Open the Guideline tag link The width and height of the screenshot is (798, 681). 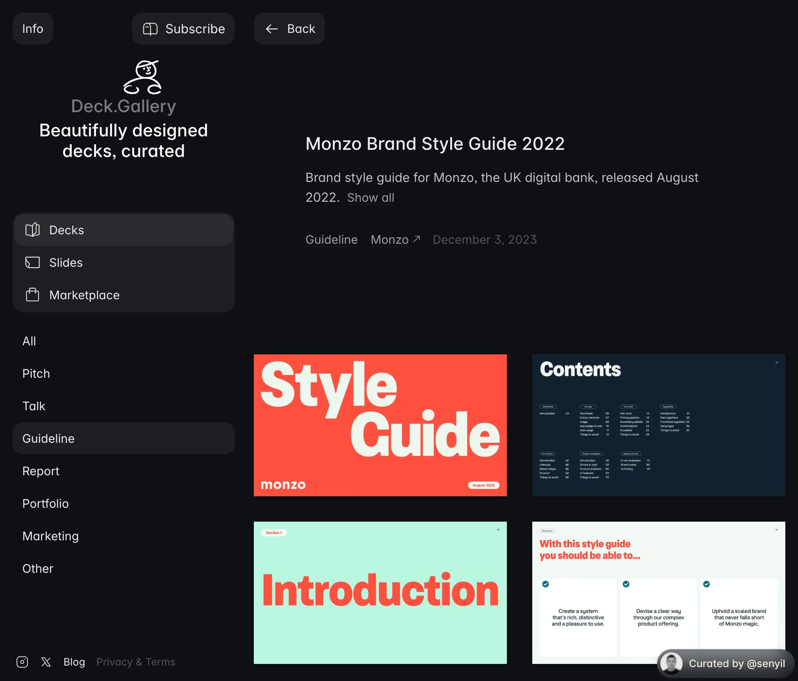[x=332, y=239]
